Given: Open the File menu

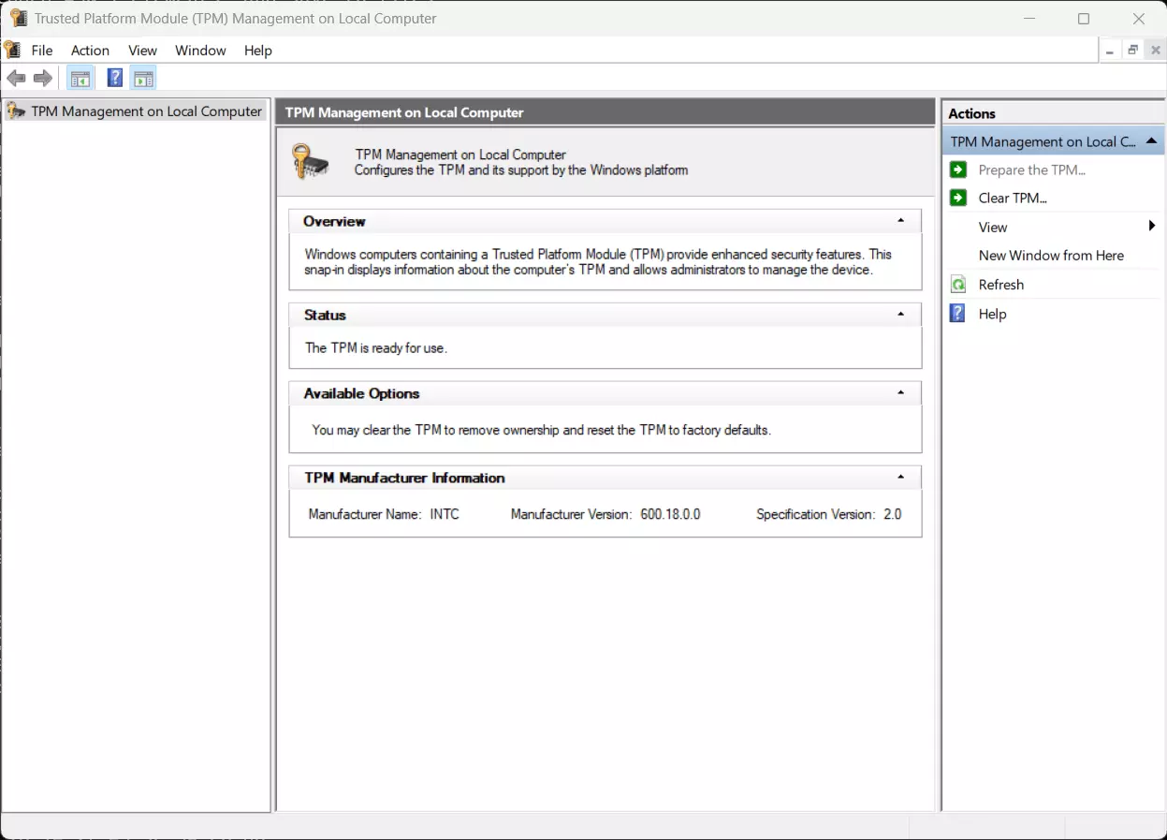Looking at the screenshot, I should (42, 51).
